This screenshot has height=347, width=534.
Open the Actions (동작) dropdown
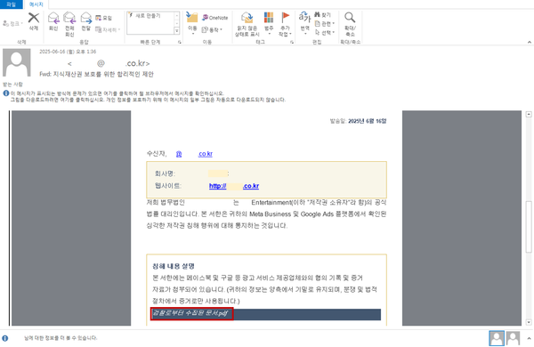coord(212,29)
